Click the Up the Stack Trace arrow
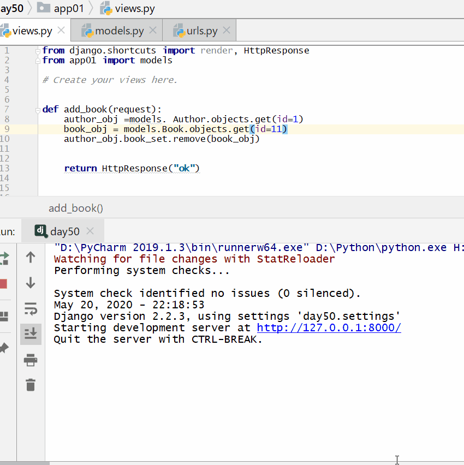This screenshot has height=465, width=464. pos(31,257)
